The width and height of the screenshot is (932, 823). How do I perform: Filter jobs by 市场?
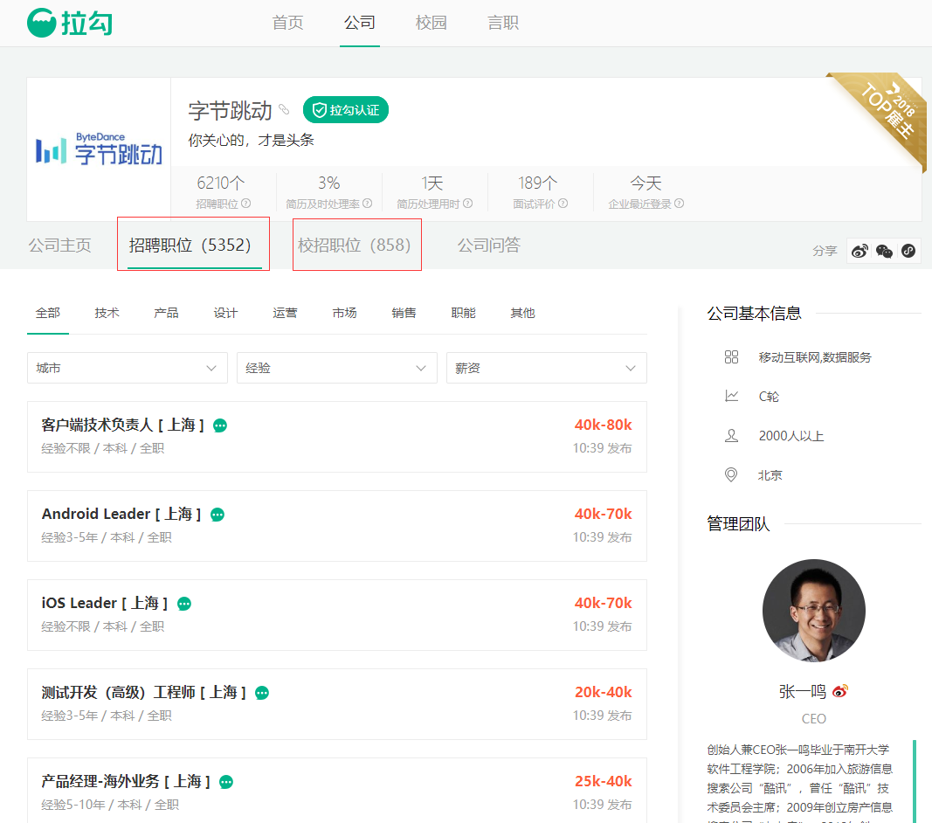tap(345, 313)
